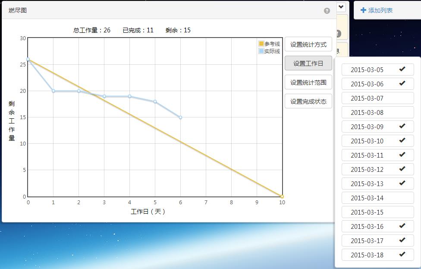Uncheck workday 2015-03-17

[x=377, y=241]
